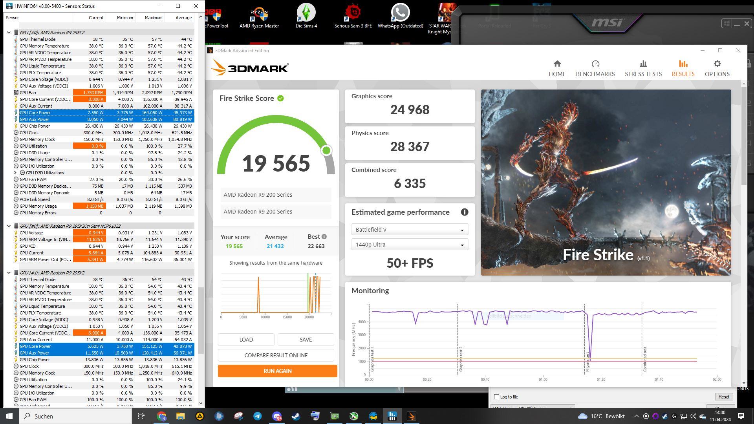
Task: Open Telegram from the taskbar
Action: coord(257,416)
